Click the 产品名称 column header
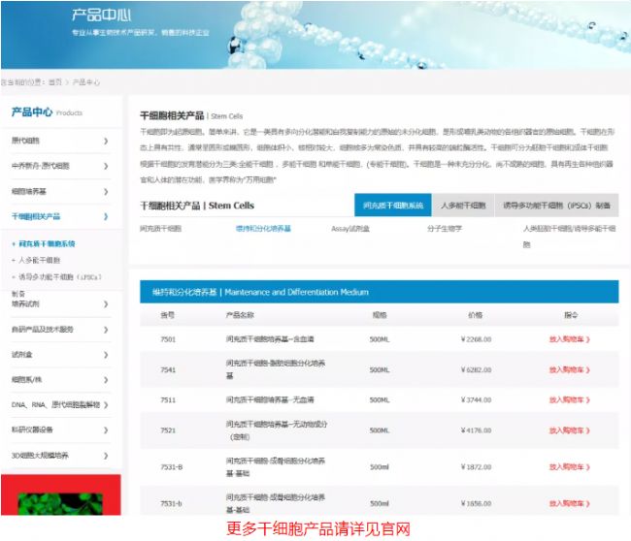 [240, 315]
